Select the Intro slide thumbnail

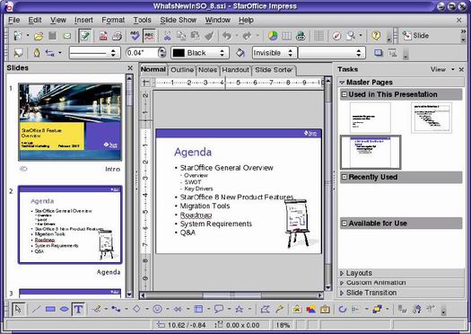[x=70, y=122]
